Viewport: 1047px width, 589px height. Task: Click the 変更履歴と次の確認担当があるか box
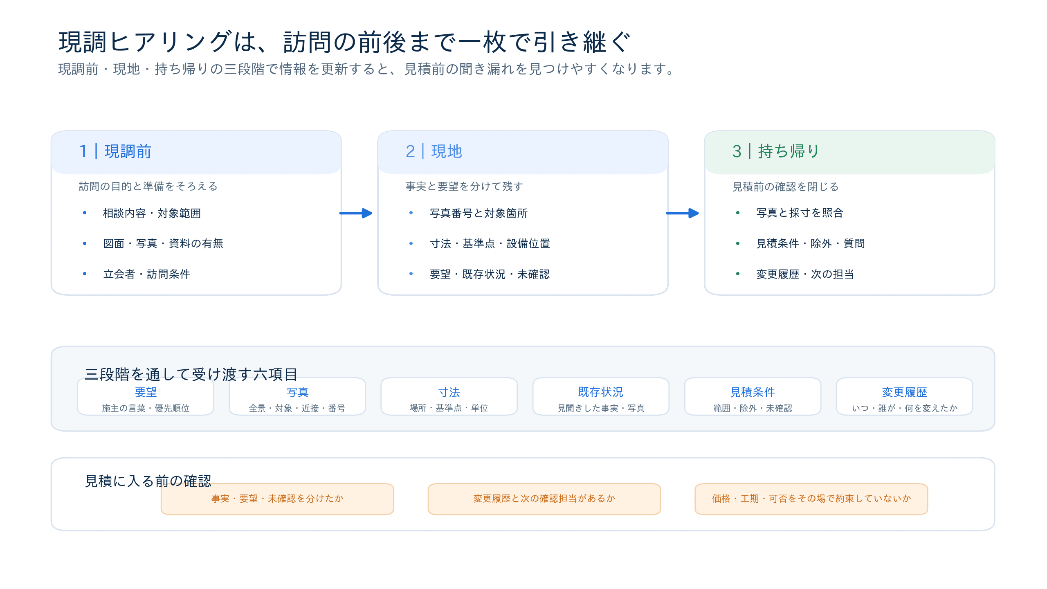click(544, 499)
